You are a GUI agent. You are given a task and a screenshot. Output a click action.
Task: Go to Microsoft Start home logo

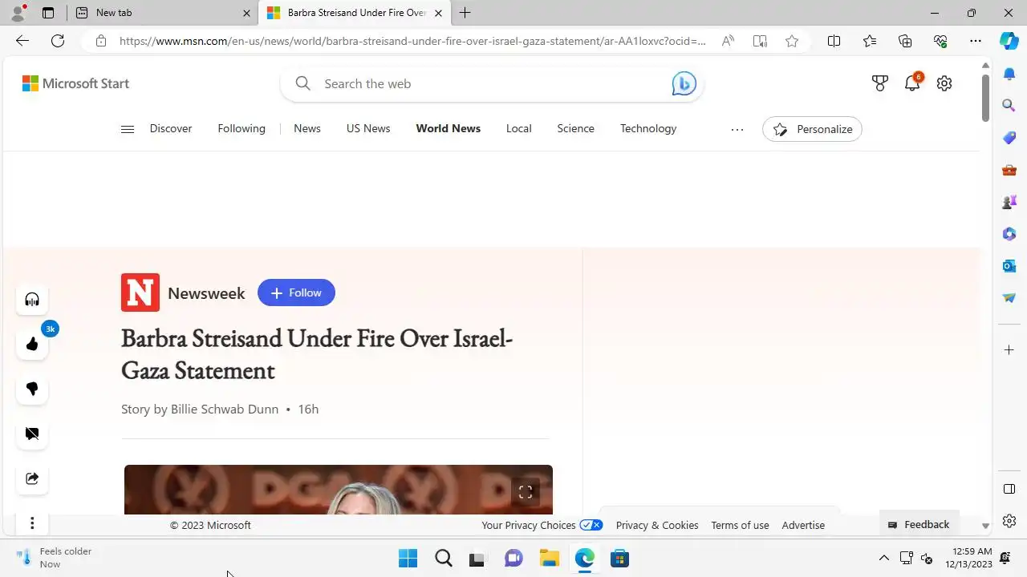tap(75, 83)
